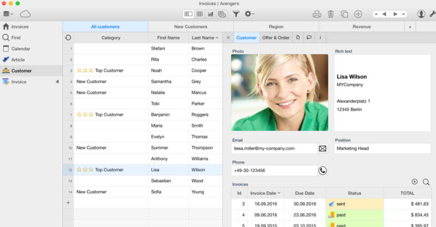Click into the Position input field

click(382, 148)
